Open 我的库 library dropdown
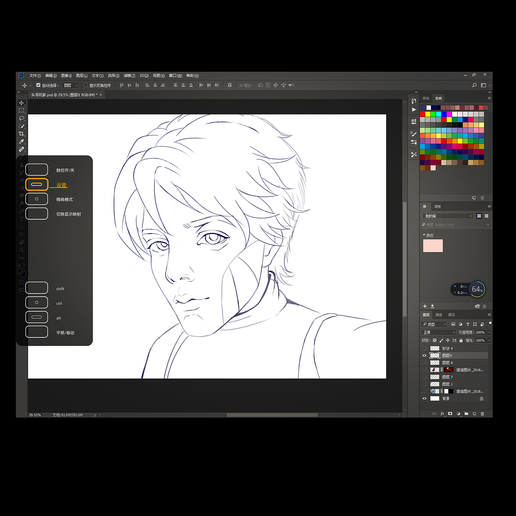This screenshot has width=516, height=516. (447, 216)
